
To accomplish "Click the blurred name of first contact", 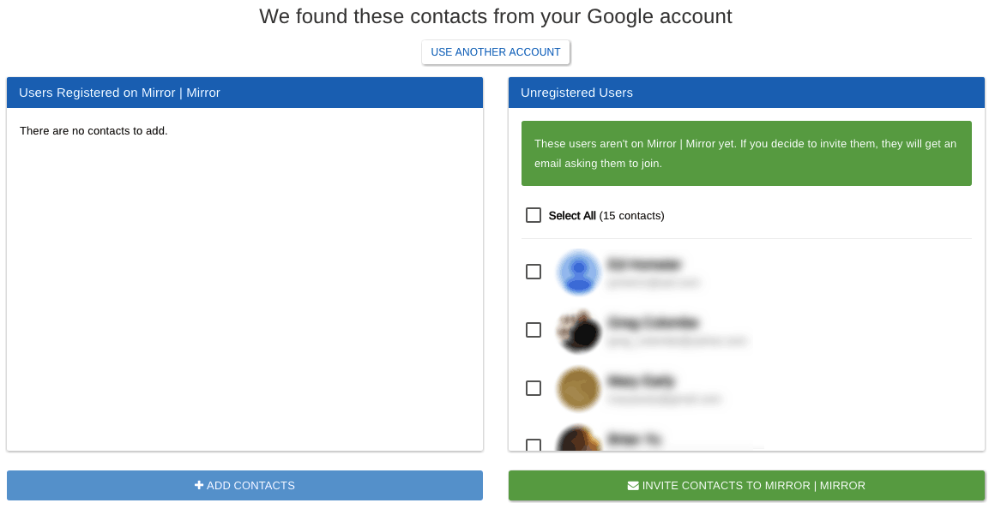I will [x=644, y=264].
